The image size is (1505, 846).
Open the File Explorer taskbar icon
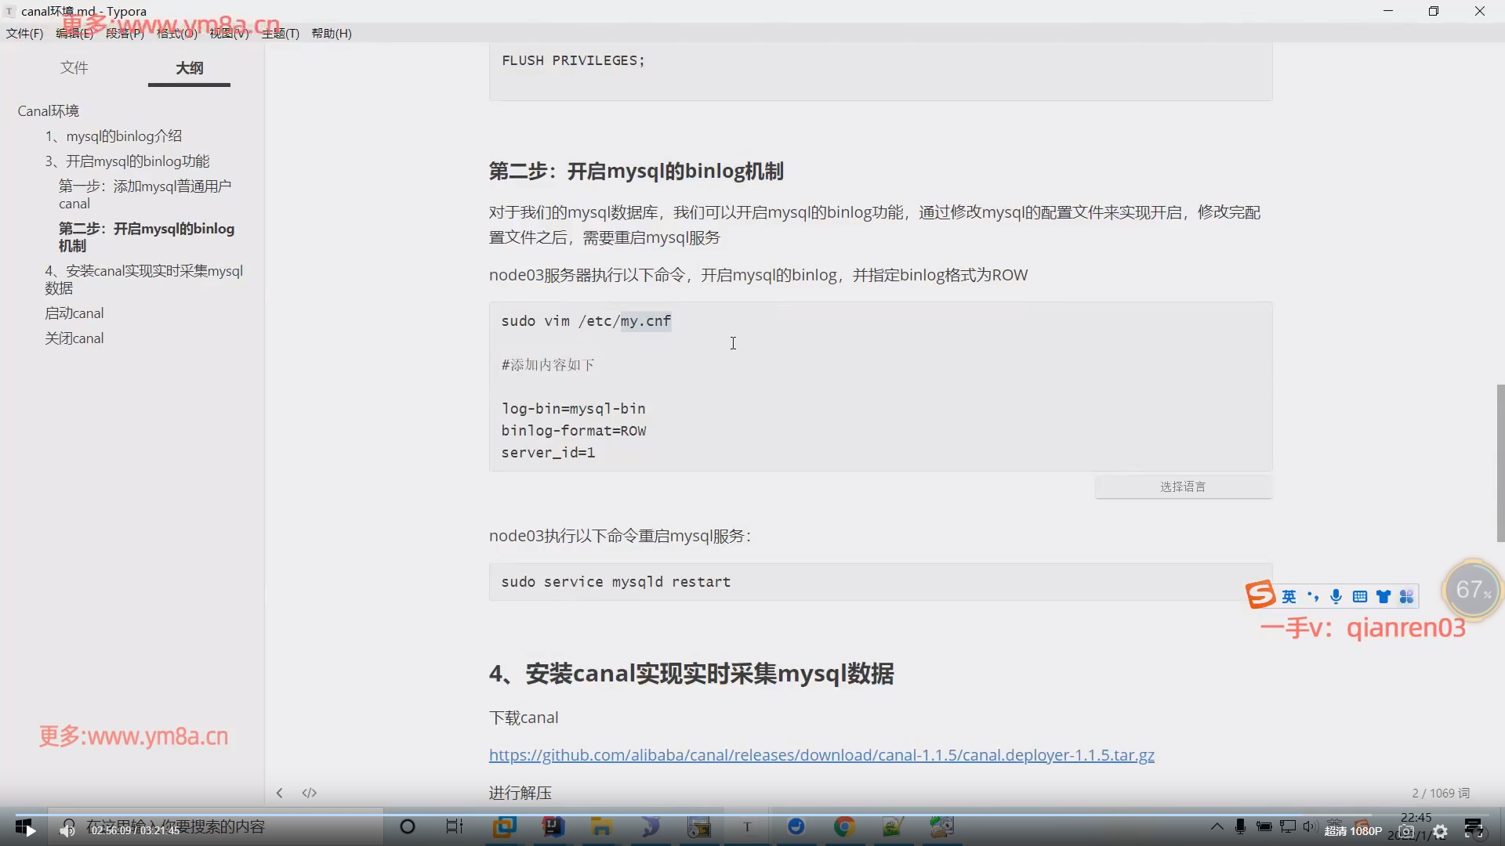pos(601,826)
